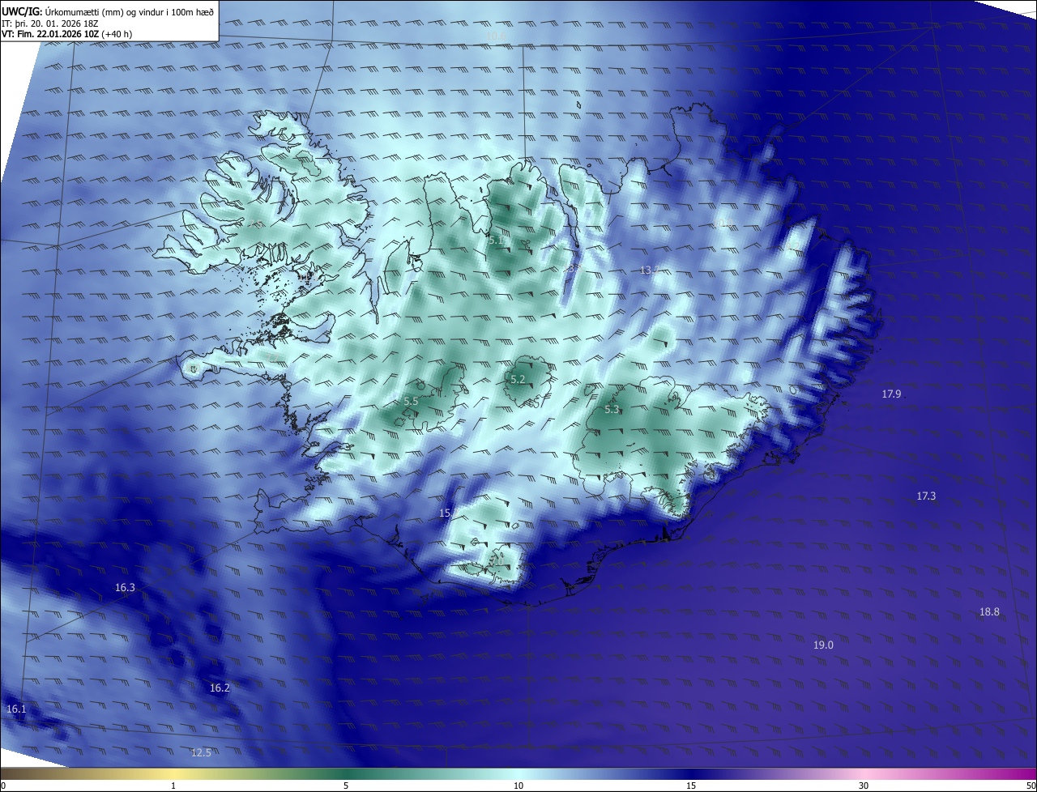
Task: Click the colorbar tick label 30
Action: [x=864, y=786]
